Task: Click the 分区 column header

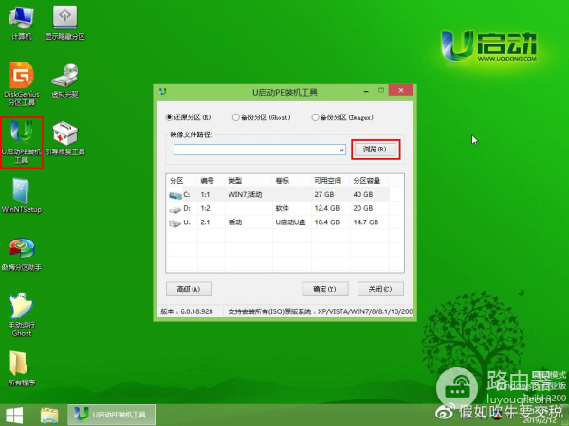Action: tap(182, 181)
